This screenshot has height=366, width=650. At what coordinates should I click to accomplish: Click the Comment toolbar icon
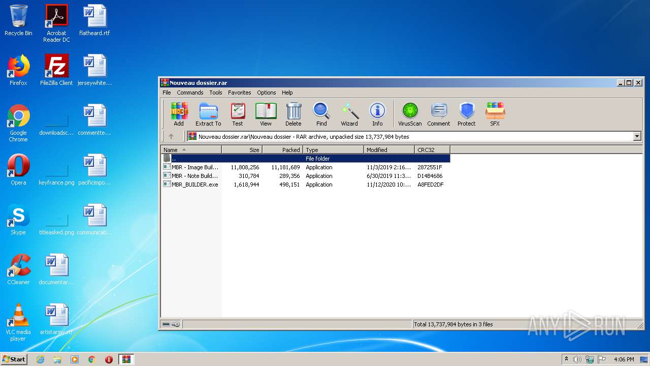click(x=439, y=114)
